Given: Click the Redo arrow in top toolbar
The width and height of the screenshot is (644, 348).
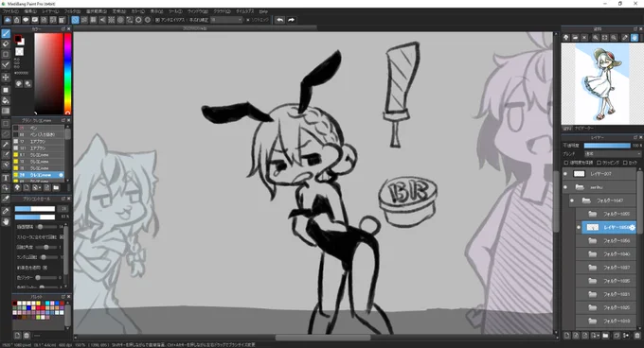Looking at the screenshot, I should click(291, 20).
